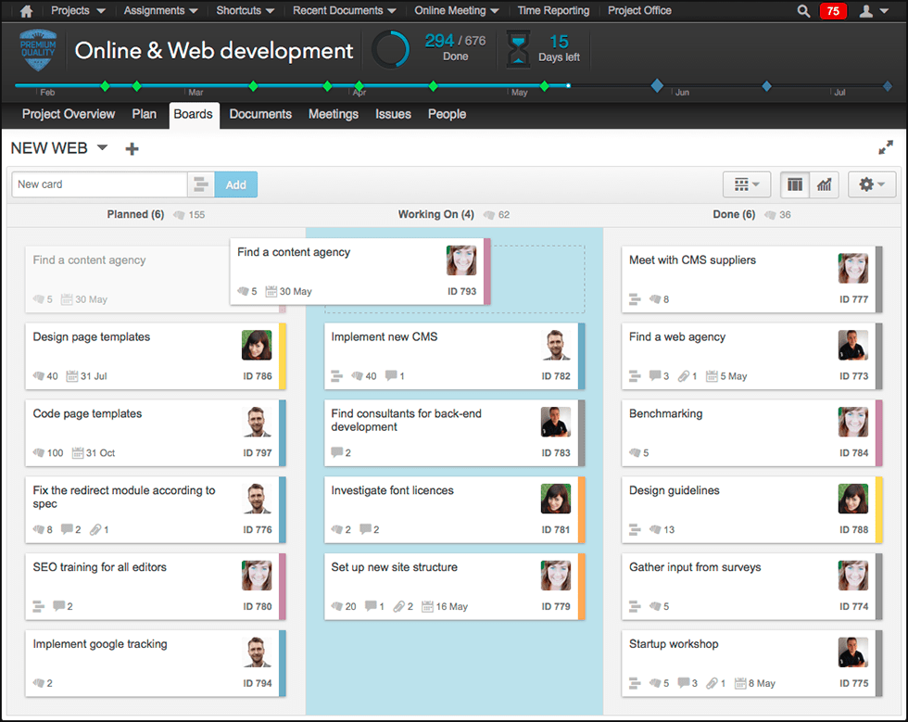Viewport: 908px width, 722px height.
Task: Switch to the Documents tab
Action: [x=260, y=114]
